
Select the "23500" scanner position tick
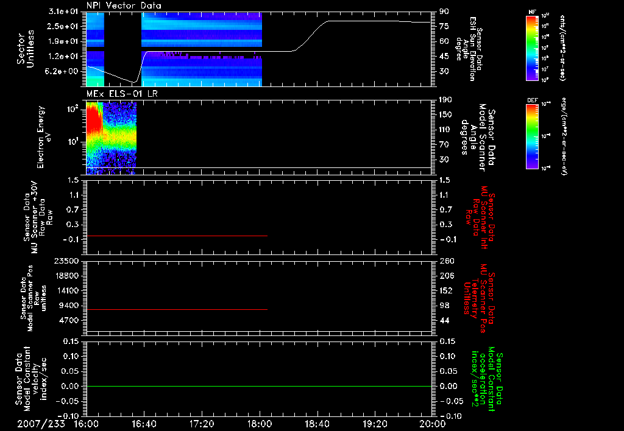[66, 261]
